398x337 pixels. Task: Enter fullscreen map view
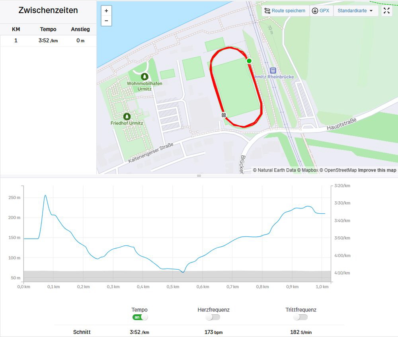(x=386, y=11)
